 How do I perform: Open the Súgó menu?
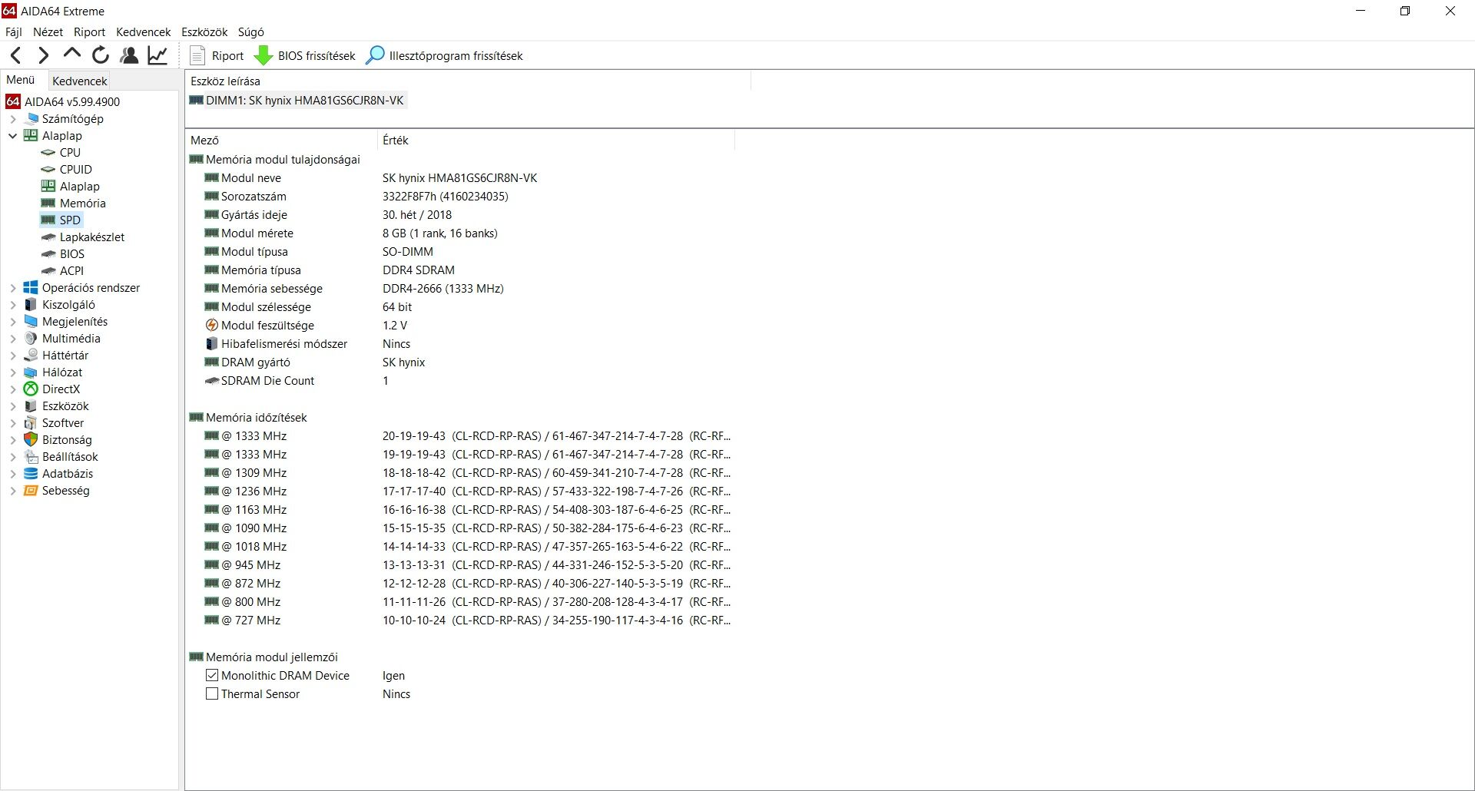[x=250, y=32]
